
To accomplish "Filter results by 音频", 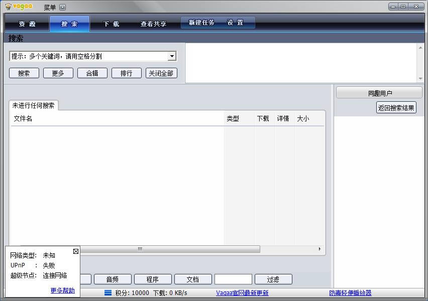I will click(113, 279).
